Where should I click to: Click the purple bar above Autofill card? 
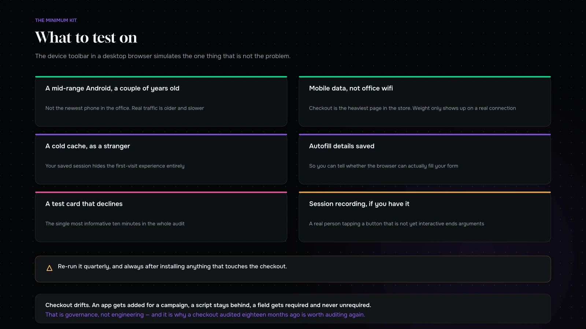point(425,135)
